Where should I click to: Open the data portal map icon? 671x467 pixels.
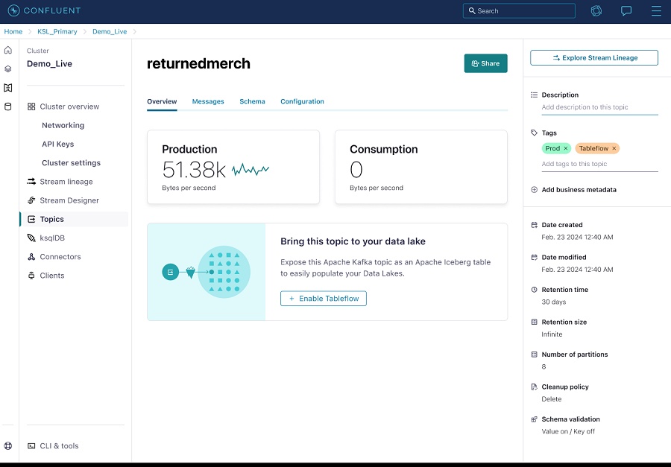pyautogui.click(x=8, y=88)
